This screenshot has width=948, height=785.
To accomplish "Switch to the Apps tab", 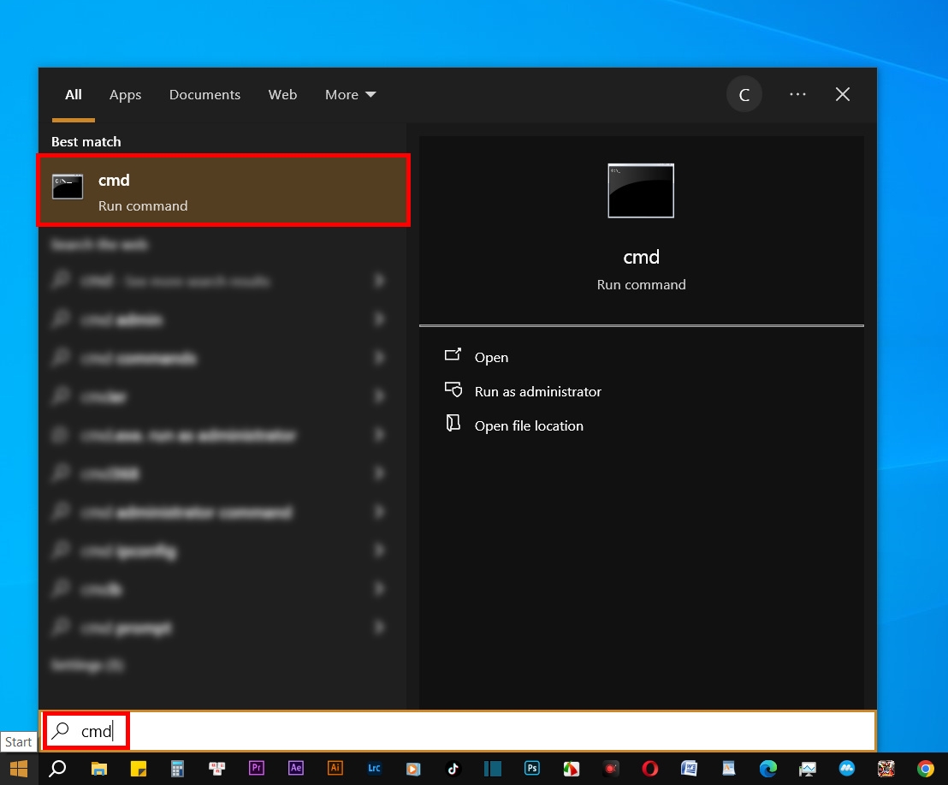I will [125, 94].
